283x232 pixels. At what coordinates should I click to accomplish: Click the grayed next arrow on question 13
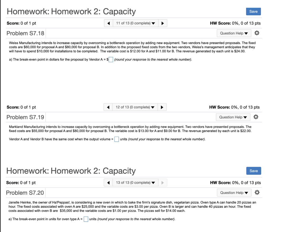pyautogui.click(x=162, y=182)
